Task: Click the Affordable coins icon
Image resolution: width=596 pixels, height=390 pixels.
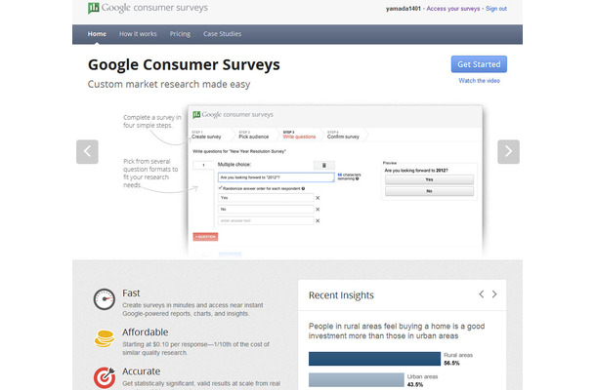Action: [105, 338]
